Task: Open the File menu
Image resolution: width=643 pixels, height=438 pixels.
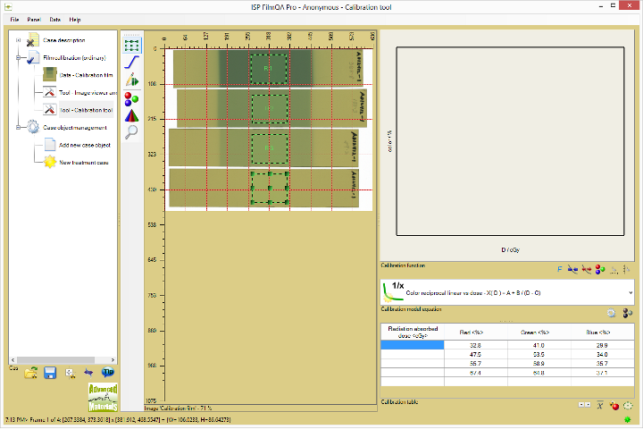Action: 14,20
